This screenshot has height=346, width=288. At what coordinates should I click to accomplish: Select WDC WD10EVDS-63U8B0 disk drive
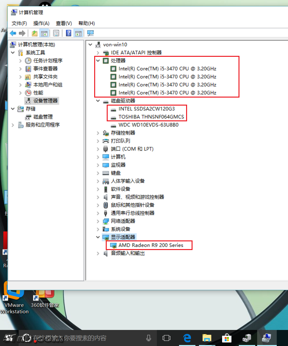coord(148,125)
